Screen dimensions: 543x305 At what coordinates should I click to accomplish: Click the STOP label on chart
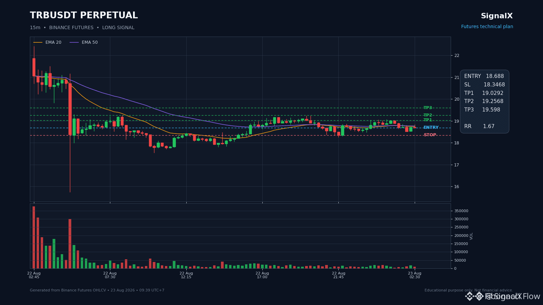point(430,135)
